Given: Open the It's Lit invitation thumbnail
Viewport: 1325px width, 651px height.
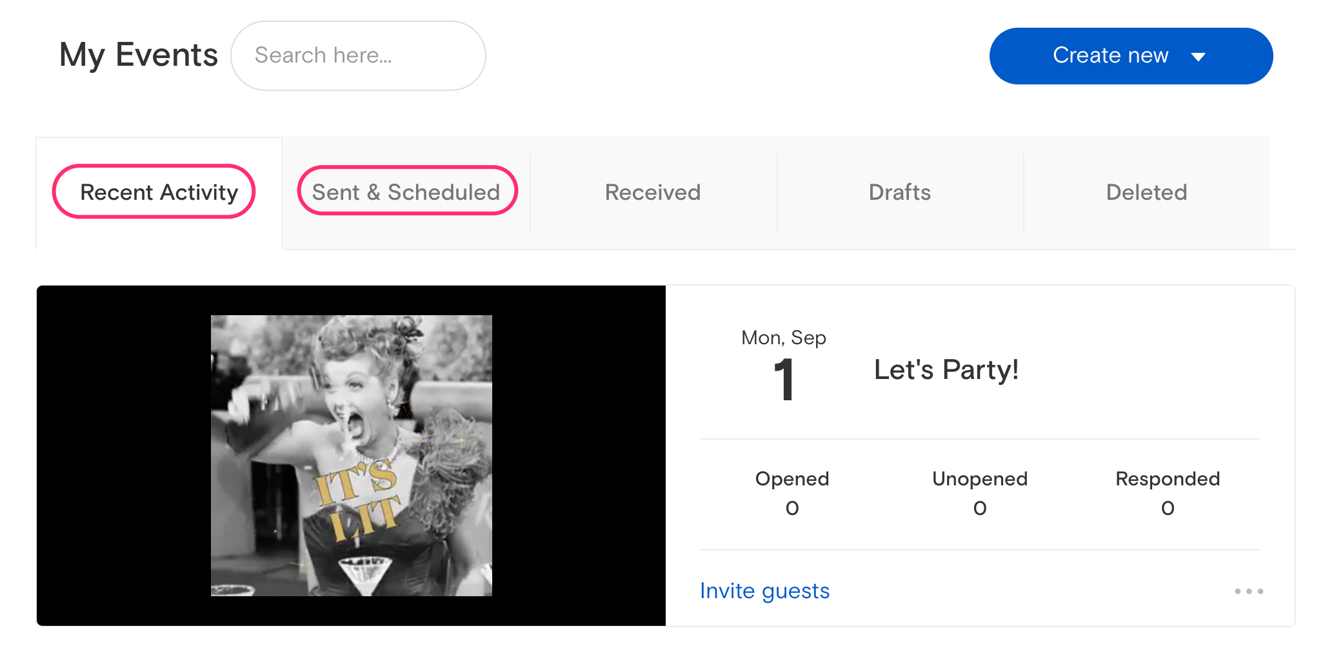Looking at the screenshot, I should pyautogui.click(x=352, y=456).
